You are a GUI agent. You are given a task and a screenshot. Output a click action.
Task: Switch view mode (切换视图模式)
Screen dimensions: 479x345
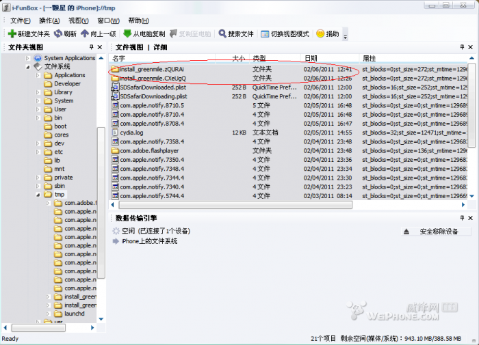click(285, 34)
